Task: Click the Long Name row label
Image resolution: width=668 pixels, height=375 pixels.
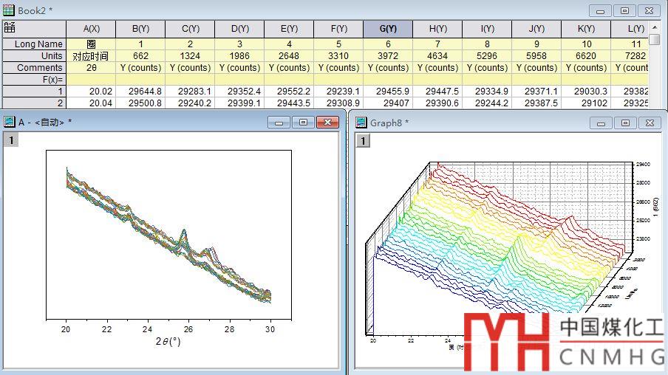Action: click(34, 44)
